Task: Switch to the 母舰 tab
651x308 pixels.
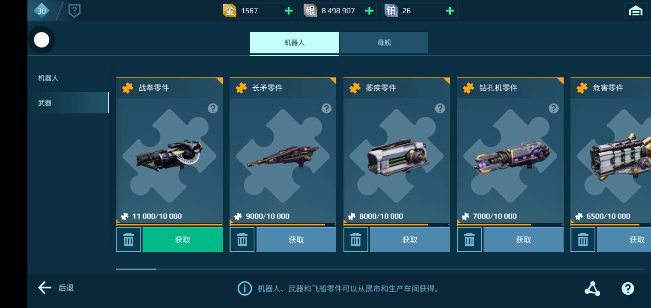Action: point(384,43)
